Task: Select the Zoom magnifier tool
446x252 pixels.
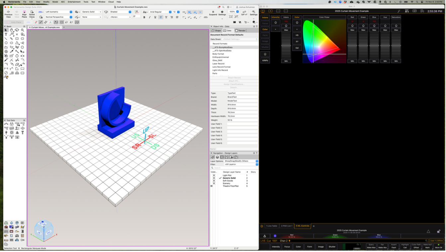Action: point(23,30)
